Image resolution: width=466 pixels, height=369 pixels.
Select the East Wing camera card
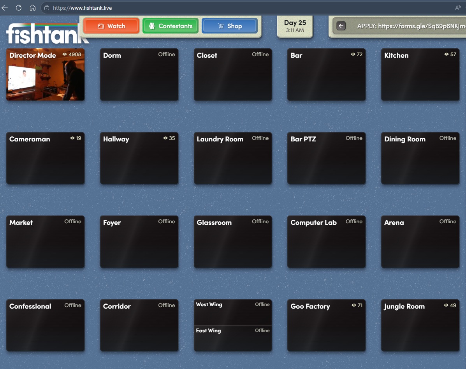pyautogui.click(x=233, y=338)
